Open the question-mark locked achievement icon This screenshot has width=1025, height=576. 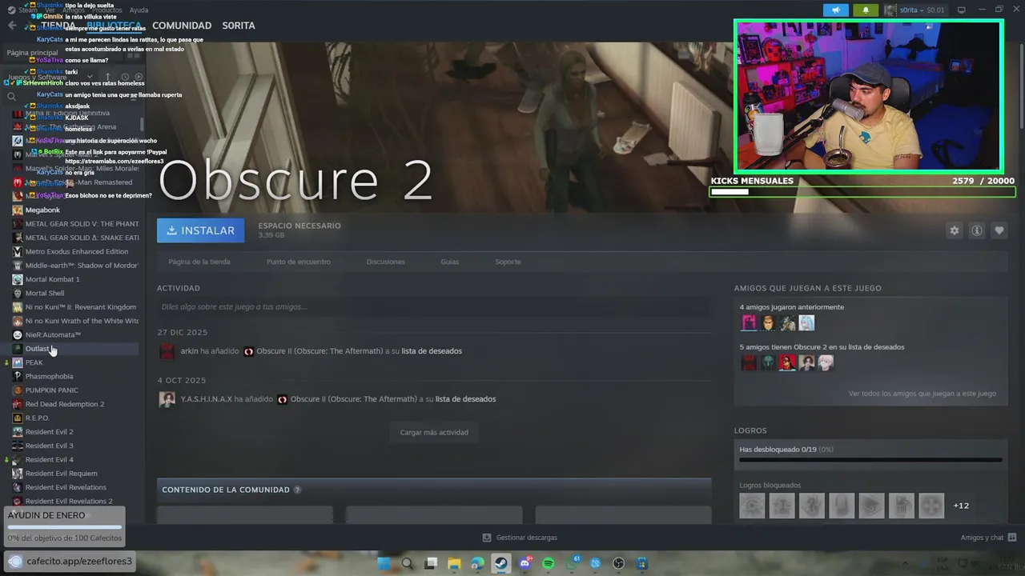click(x=812, y=506)
